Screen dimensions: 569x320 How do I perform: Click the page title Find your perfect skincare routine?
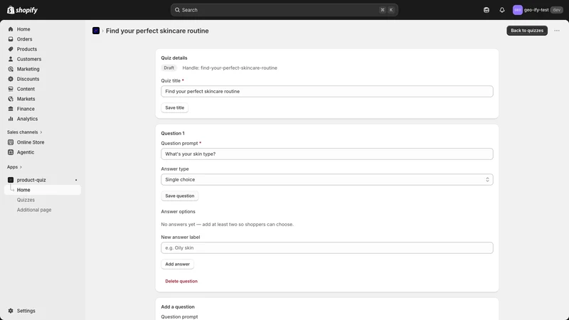click(157, 31)
